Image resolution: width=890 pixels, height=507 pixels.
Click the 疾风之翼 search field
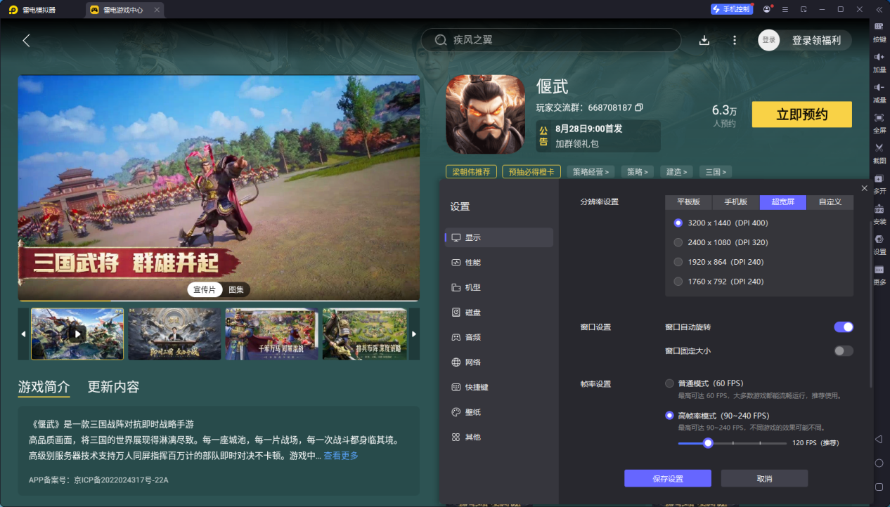pyautogui.click(x=551, y=40)
